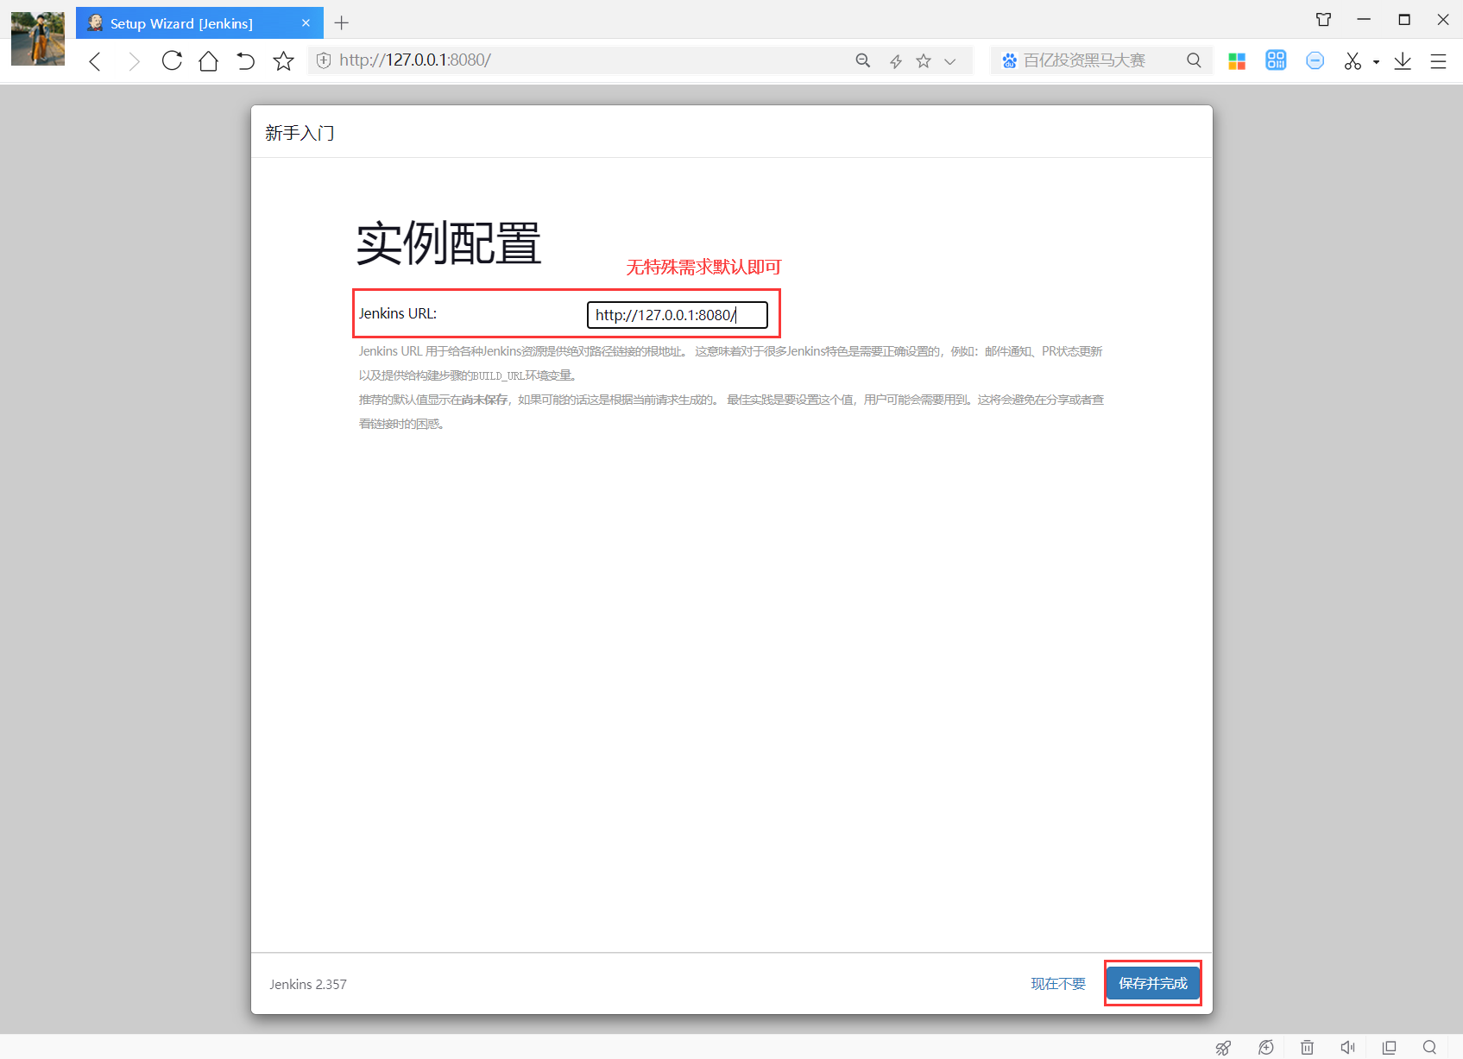The width and height of the screenshot is (1463, 1059).
Task: Expand the address bar dropdown chevron
Action: (x=950, y=61)
